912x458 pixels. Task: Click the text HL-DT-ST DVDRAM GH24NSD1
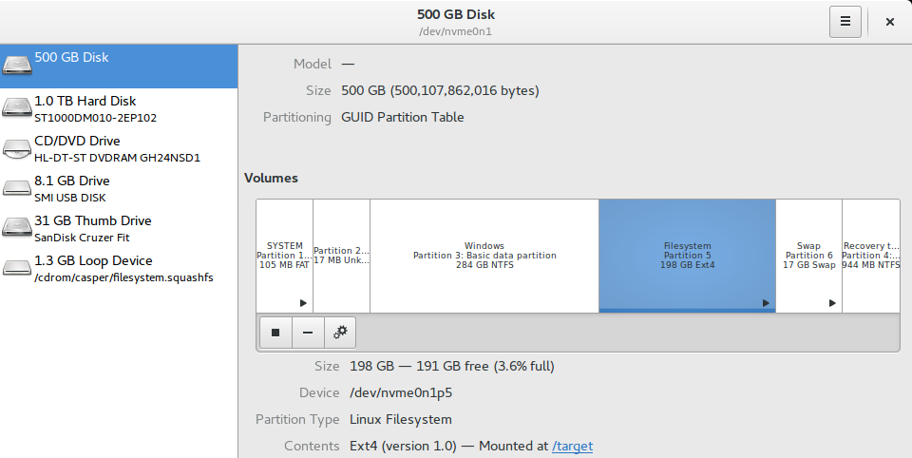pos(118,158)
